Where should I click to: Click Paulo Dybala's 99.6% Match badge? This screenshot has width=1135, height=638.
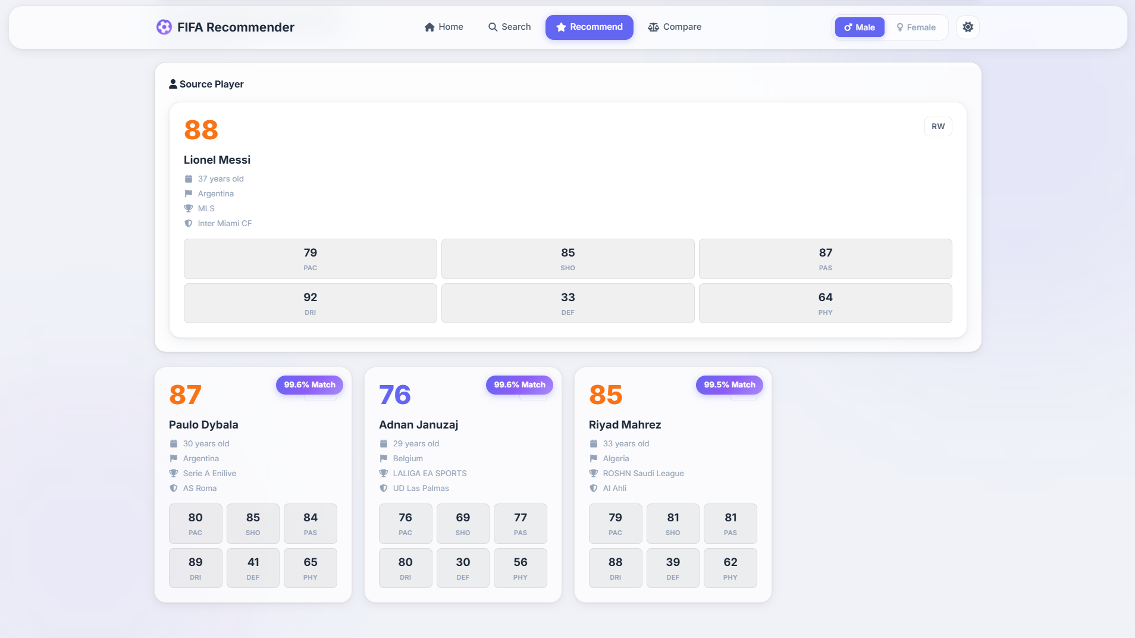(x=309, y=384)
